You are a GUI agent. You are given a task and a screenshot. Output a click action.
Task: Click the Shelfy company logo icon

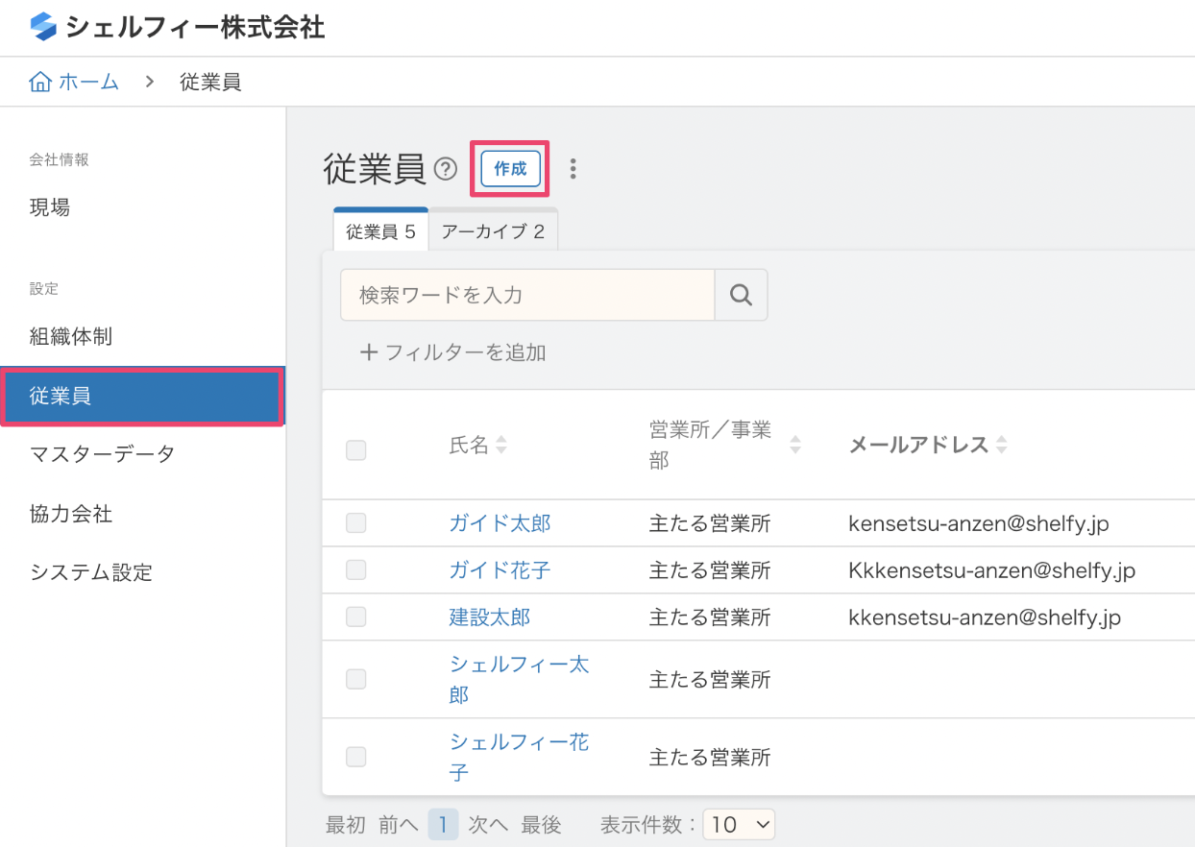[44, 27]
